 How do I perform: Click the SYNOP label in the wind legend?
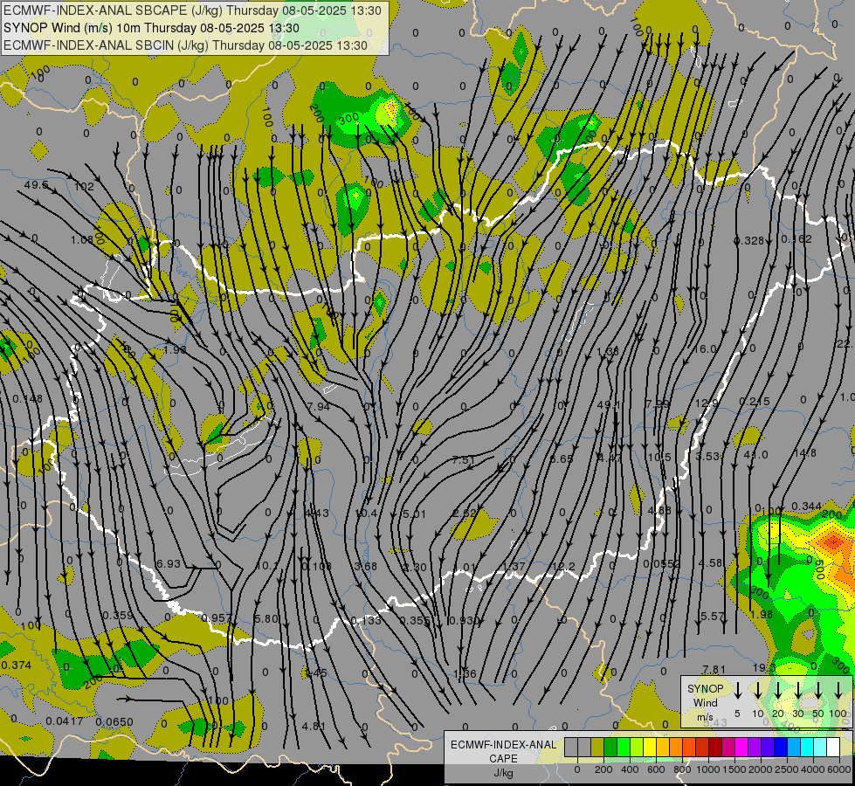tap(705, 689)
